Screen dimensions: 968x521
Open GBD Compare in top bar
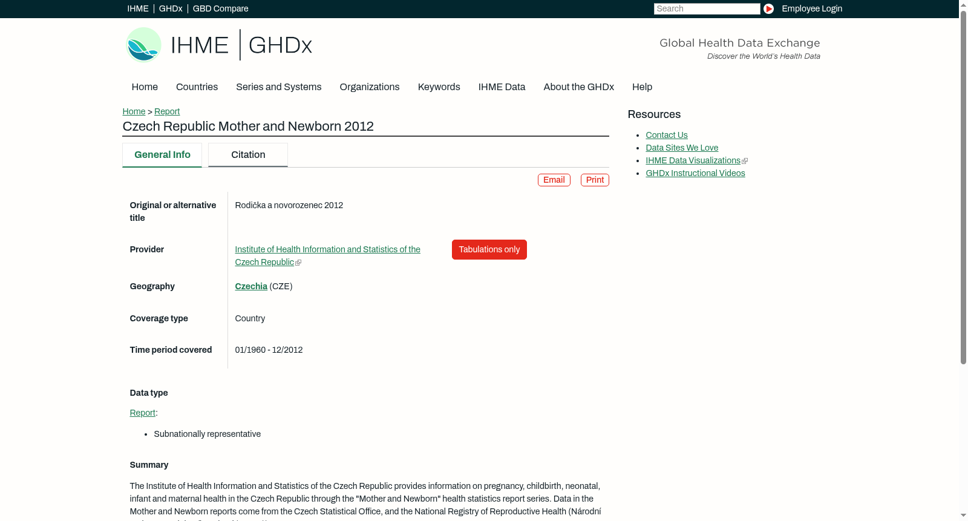tap(221, 8)
